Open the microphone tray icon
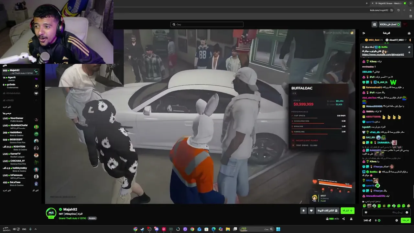Image resolution: width=414 pixels, height=233 pixels. tap(30, 229)
